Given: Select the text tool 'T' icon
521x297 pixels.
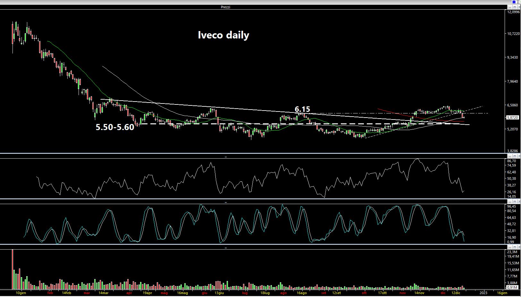Looking at the screenshot, I should tap(518, 2).
